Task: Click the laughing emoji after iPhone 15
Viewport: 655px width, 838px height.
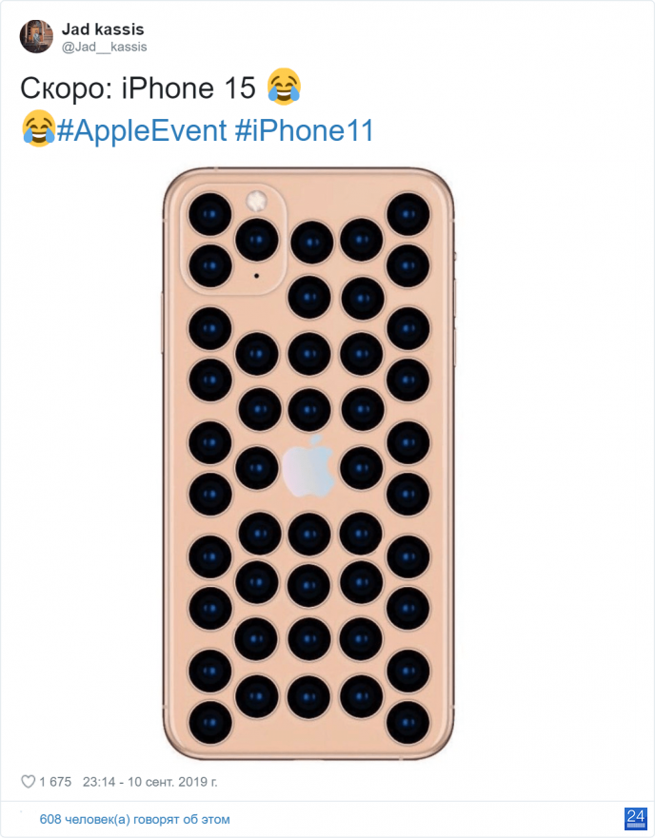Action: (x=284, y=86)
